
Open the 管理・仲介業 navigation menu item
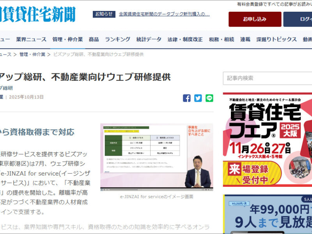coord(67,39)
